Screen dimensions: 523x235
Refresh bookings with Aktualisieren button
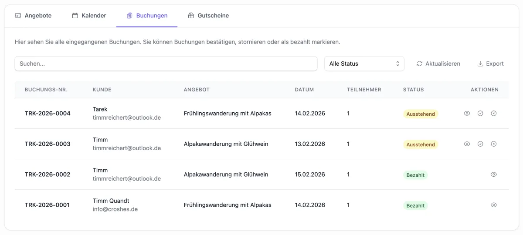click(x=438, y=64)
